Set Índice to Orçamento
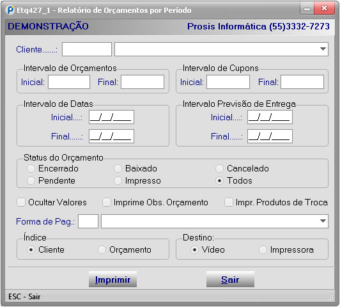 click(102, 249)
